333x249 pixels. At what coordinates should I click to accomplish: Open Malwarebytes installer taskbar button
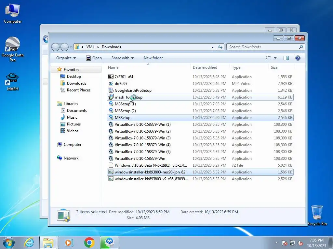coord(109,243)
